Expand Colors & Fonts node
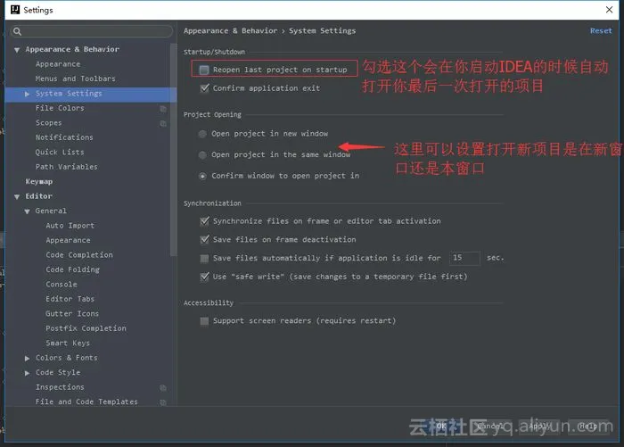Image resolution: width=624 pixels, height=447 pixels. pos(27,358)
